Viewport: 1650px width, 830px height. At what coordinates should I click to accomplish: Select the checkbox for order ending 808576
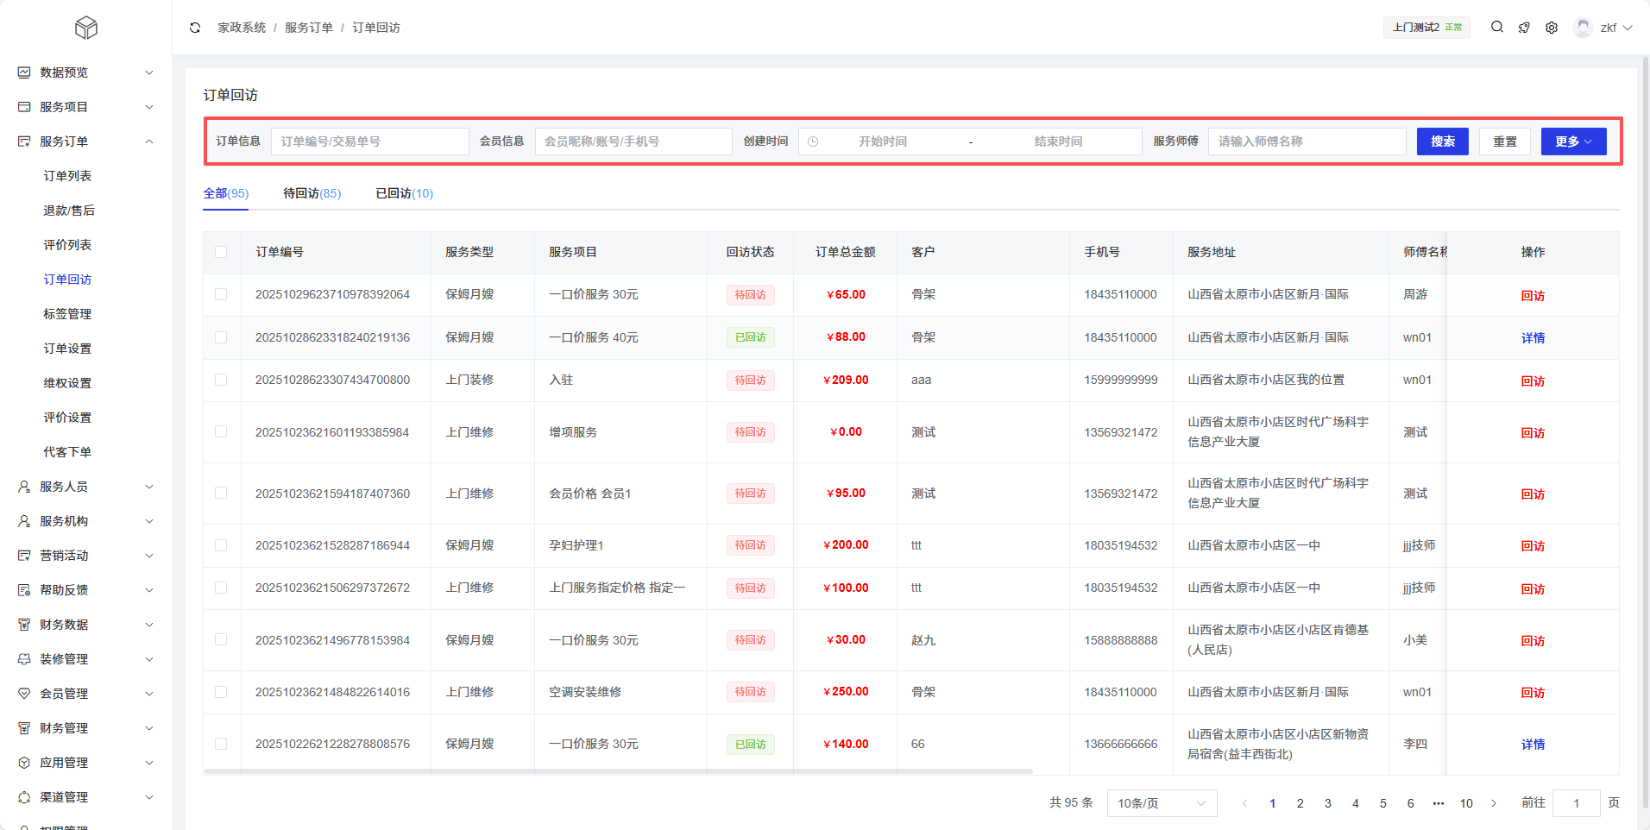point(221,744)
